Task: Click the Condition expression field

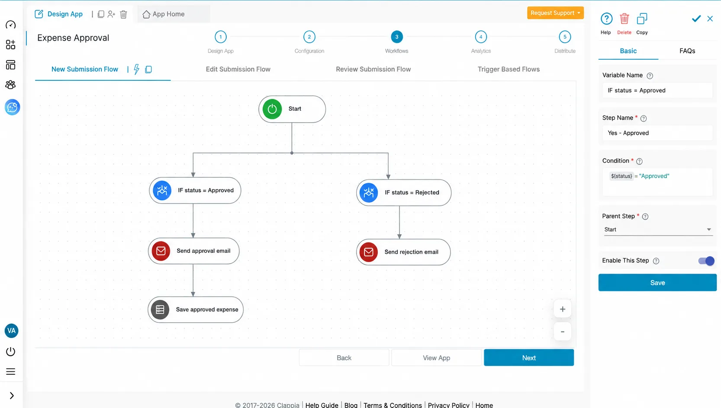Action: (657, 182)
